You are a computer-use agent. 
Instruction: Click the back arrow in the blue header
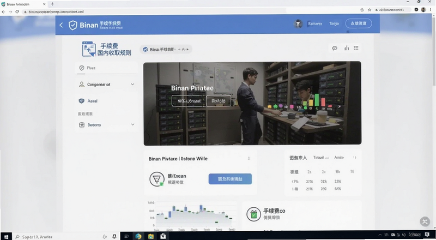(x=61, y=25)
